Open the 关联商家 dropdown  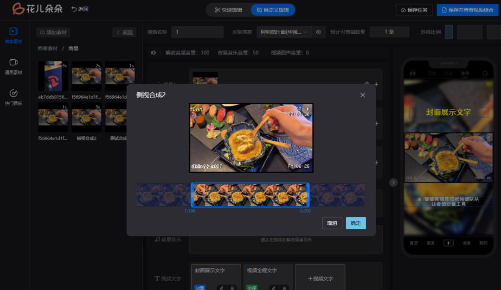[x=284, y=32]
